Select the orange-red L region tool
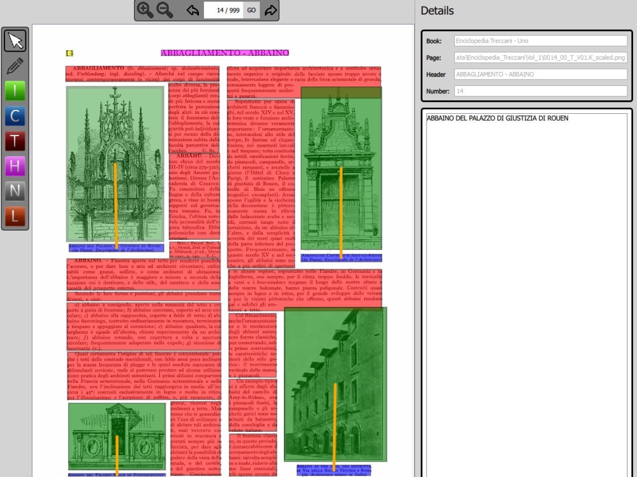The image size is (637, 477). [15, 216]
